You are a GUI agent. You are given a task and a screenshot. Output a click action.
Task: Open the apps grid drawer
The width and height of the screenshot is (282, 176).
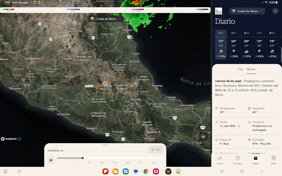point(19,171)
